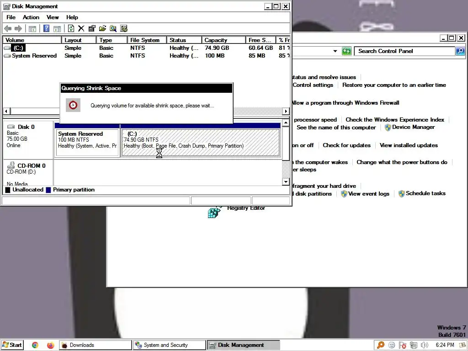
Task: Open Check the Windows Experience Index link
Action: [x=395, y=120]
